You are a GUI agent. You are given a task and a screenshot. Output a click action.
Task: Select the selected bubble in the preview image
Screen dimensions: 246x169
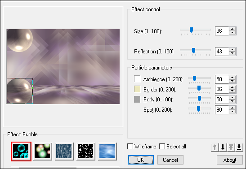pyautogui.click(x=20, y=91)
